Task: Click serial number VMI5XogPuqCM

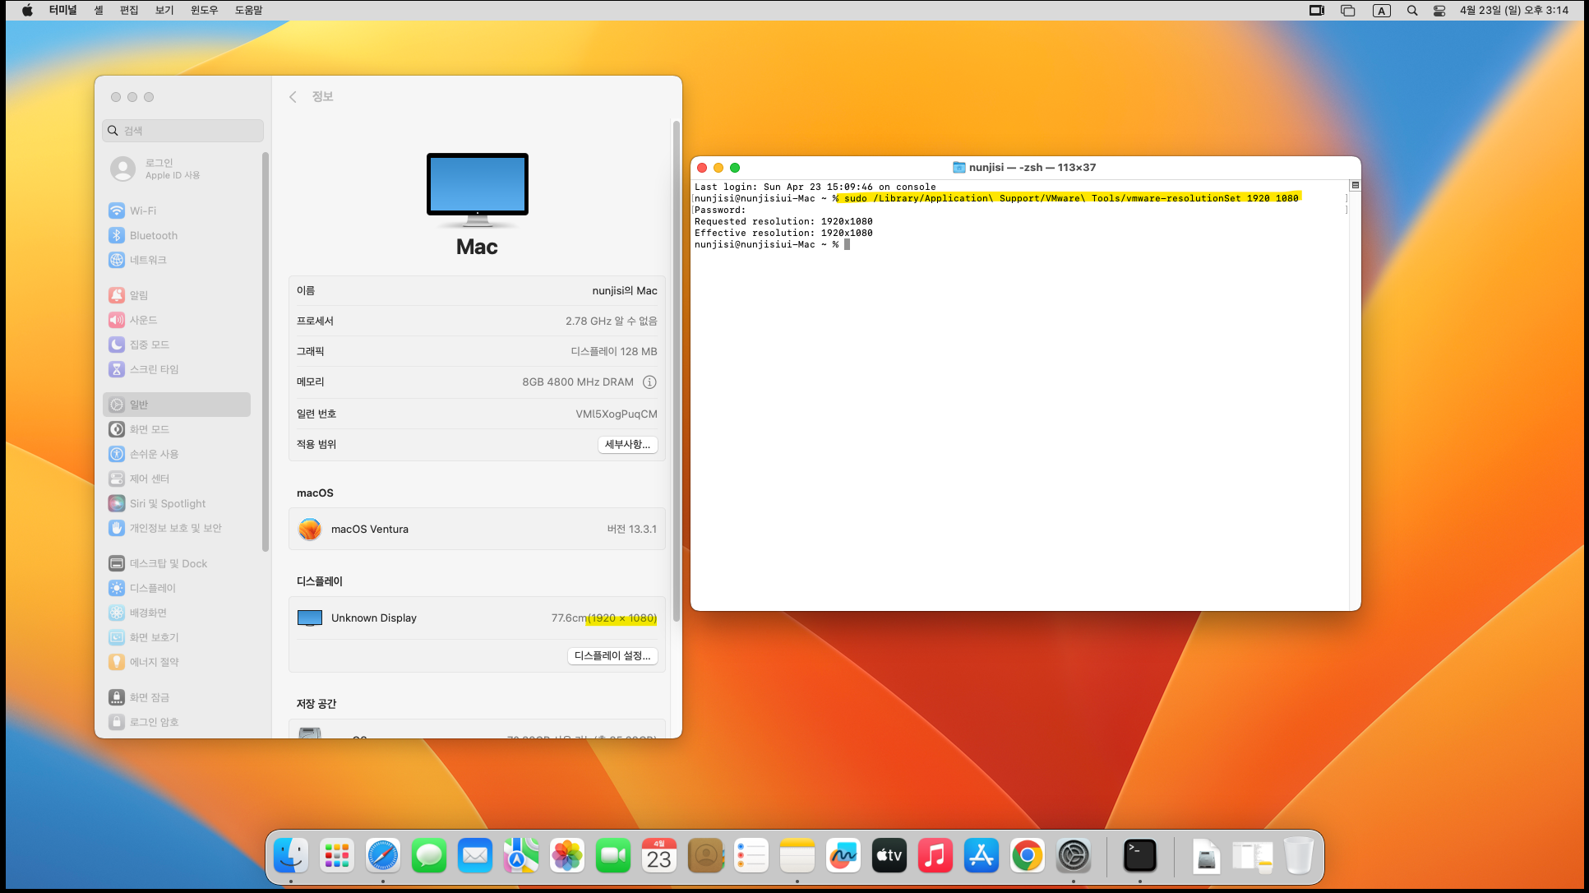Action: tap(617, 414)
